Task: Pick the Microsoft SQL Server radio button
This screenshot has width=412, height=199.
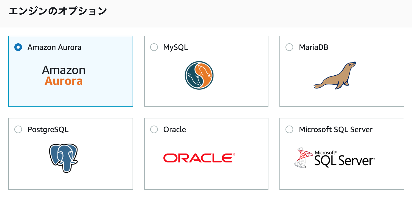Action: 289,129
